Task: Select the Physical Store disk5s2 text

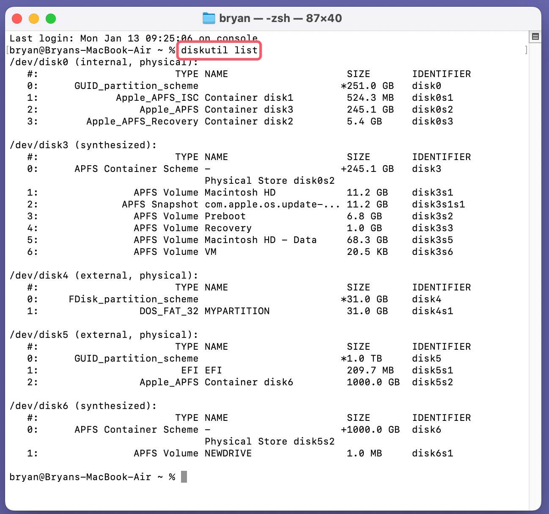Action: point(269,441)
